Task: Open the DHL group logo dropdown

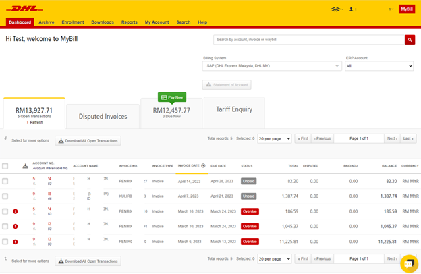Action: pos(337,9)
